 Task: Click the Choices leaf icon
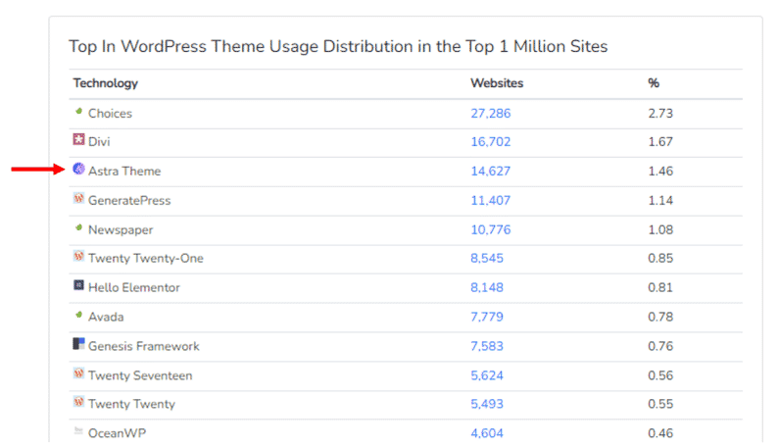click(x=78, y=111)
